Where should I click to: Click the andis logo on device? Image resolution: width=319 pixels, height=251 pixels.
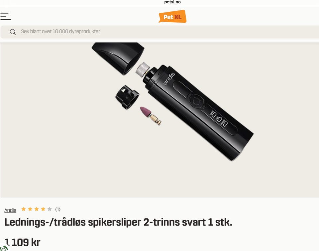click(169, 79)
